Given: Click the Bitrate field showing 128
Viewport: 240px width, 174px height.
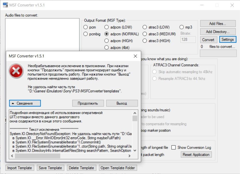Looking at the screenshot, I should (188, 40).
